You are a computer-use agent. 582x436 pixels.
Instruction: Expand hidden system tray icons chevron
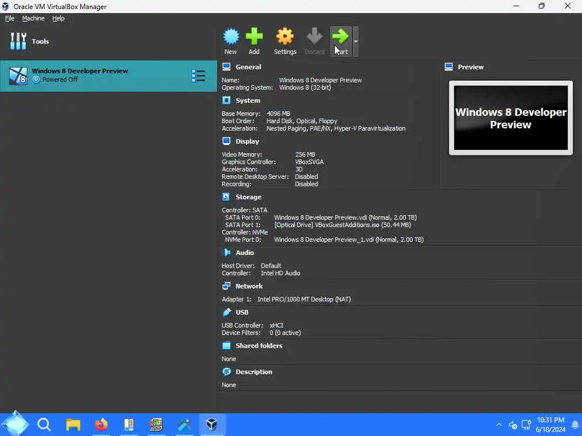tap(499, 425)
